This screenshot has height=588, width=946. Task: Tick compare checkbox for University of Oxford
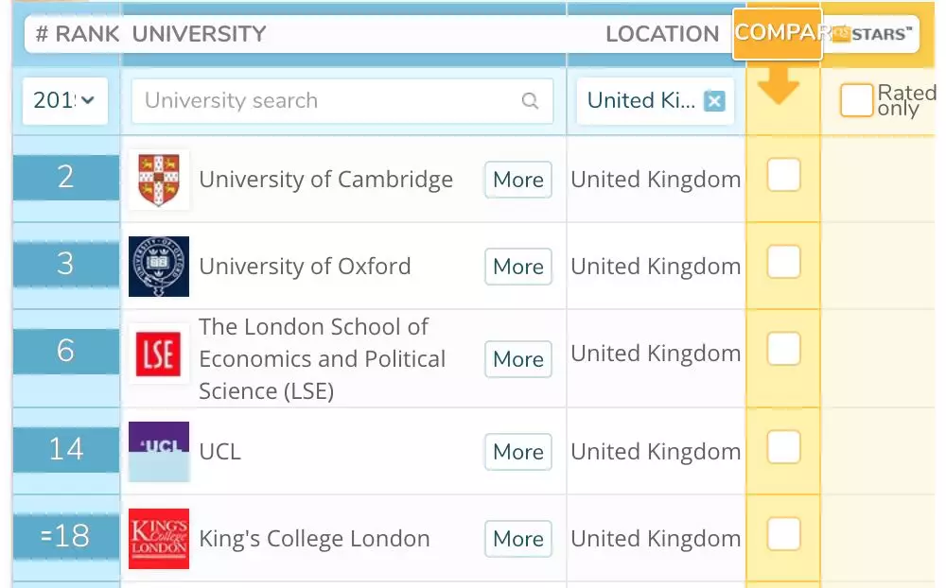coord(783,262)
